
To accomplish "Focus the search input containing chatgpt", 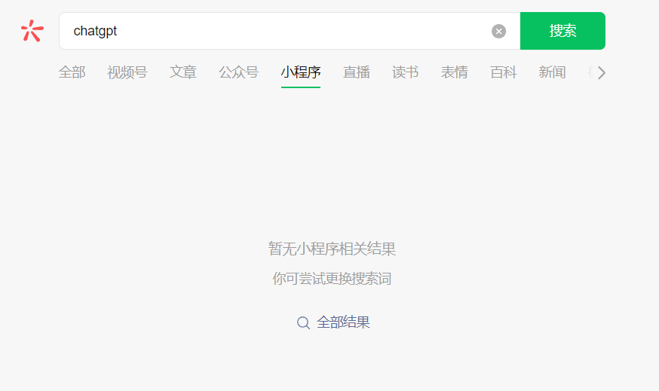I will tap(290, 31).
